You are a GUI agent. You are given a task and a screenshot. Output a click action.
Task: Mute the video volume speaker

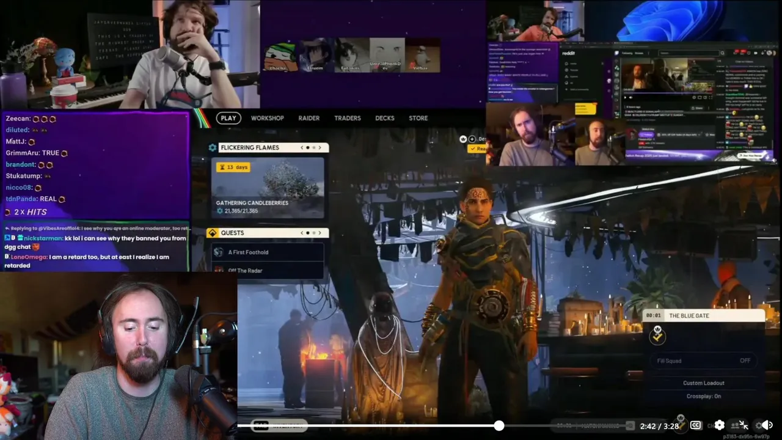(x=767, y=425)
